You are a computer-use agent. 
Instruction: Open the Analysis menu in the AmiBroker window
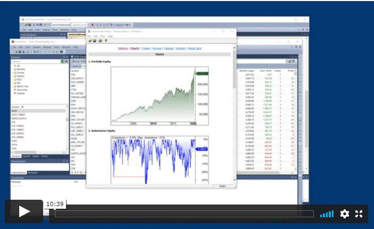pyautogui.click(x=47, y=47)
